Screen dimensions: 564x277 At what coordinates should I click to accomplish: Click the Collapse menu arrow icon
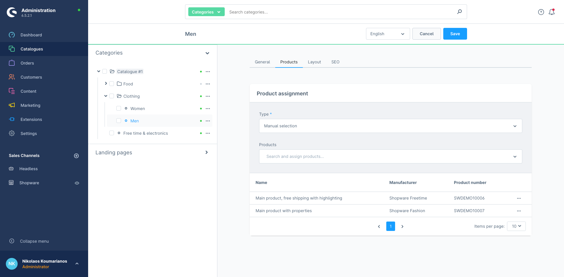12,241
